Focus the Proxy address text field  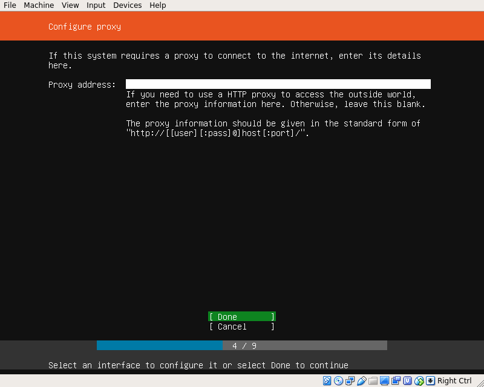278,84
